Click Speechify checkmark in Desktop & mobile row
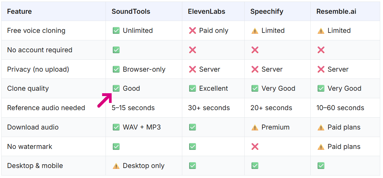 (255, 166)
